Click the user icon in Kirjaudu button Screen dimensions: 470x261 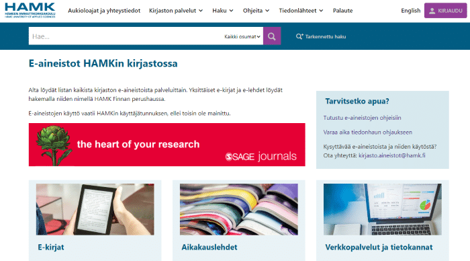coord(432,11)
